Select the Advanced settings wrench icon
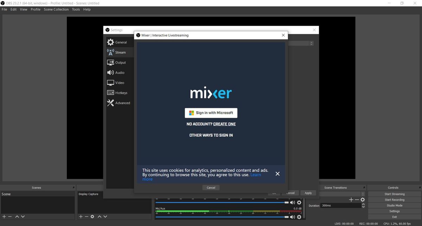The width and height of the screenshot is (422, 226). coord(110,103)
